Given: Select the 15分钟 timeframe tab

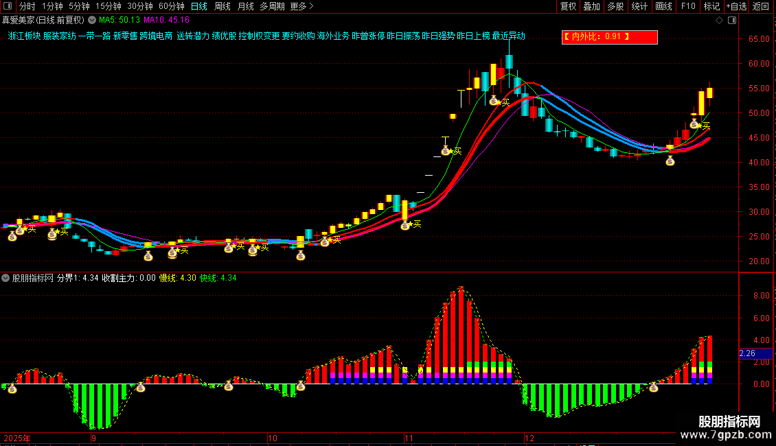Looking at the screenshot, I should click(109, 6).
